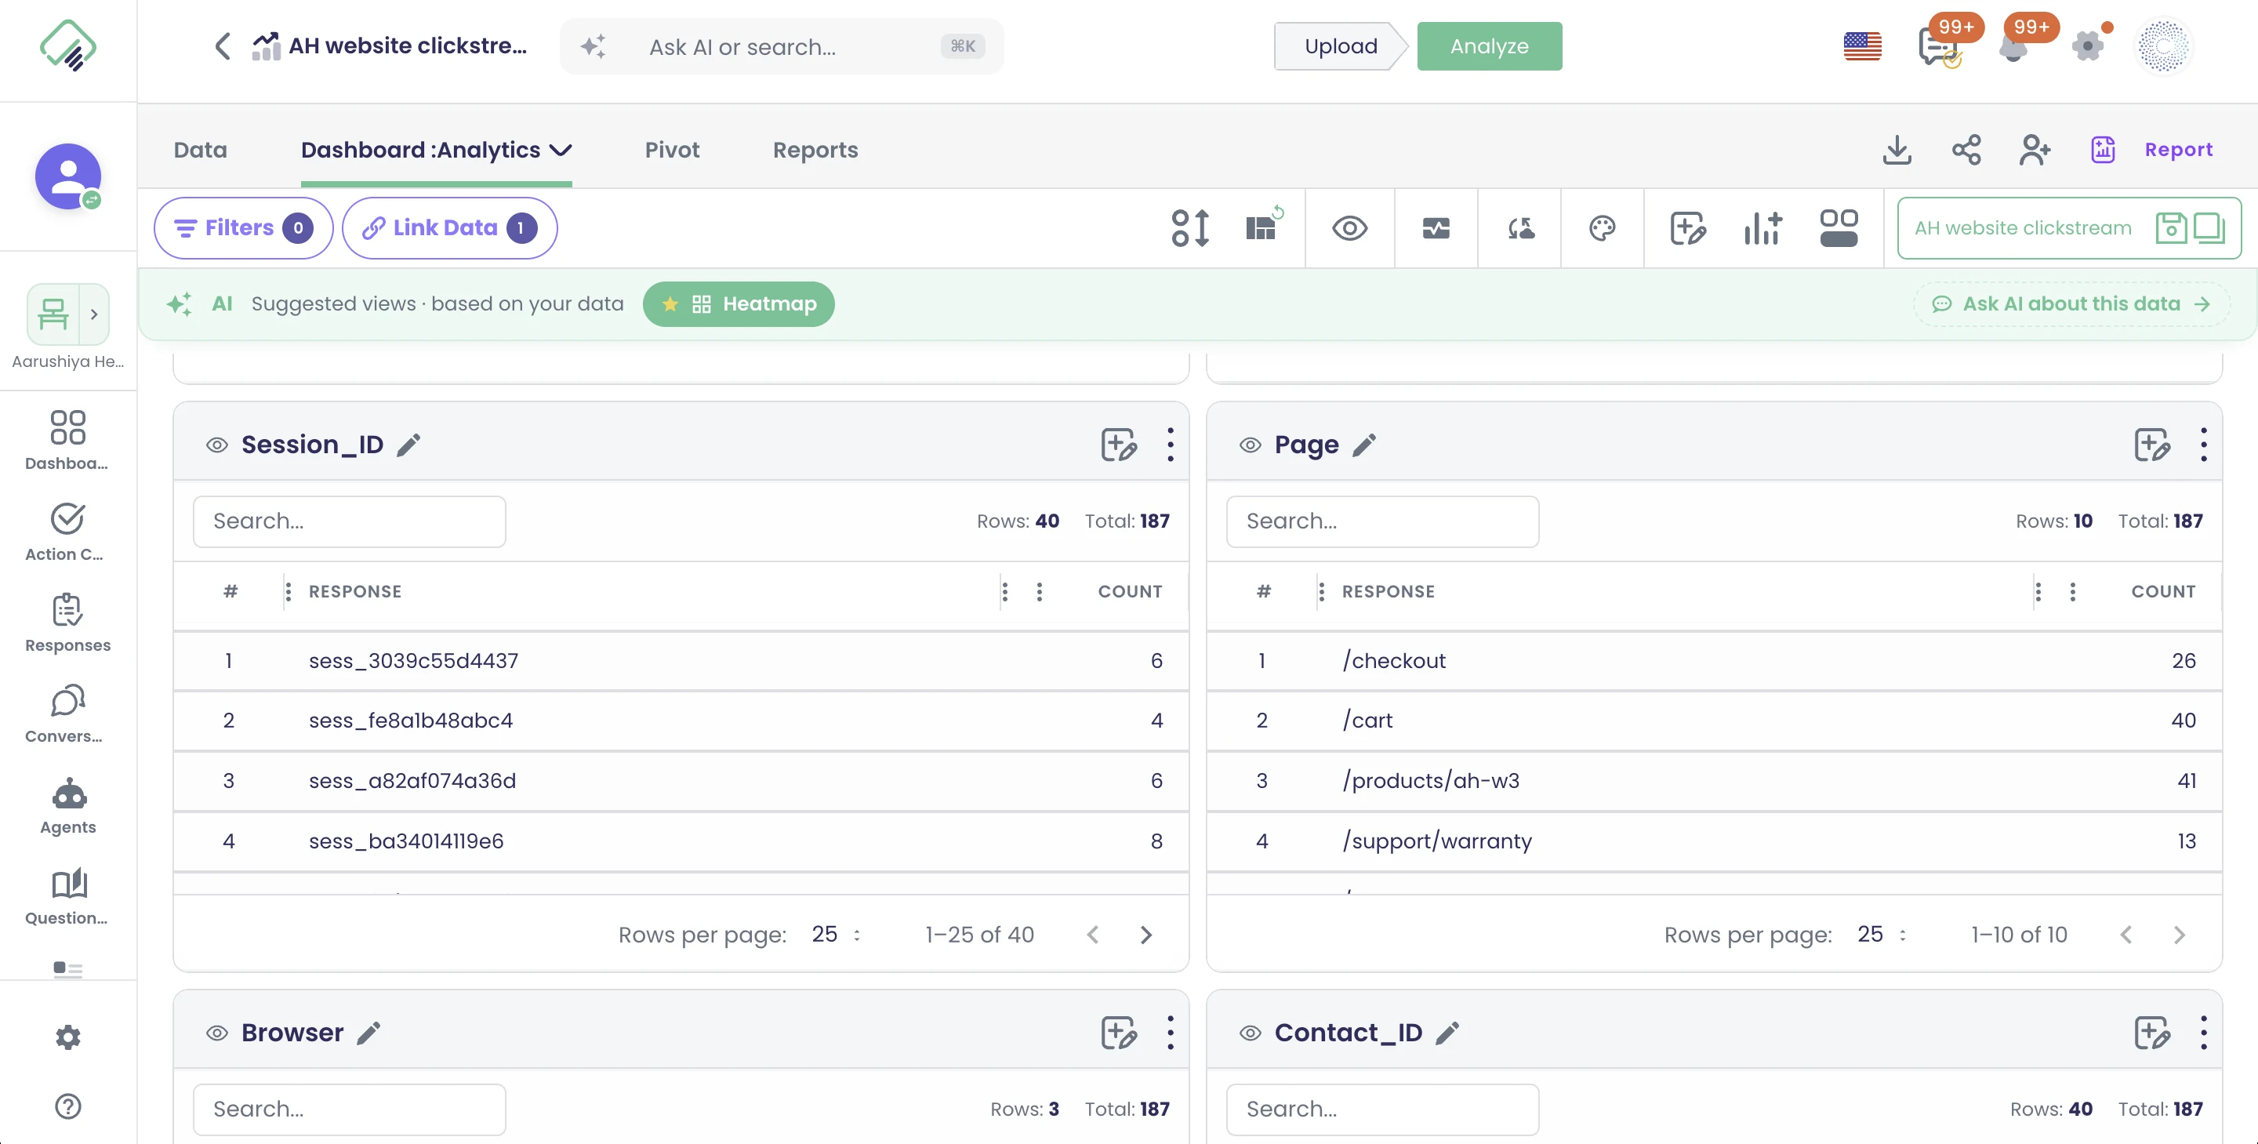Viewport: 2258px width, 1144px height.
Task: Go to next page in Session_ID table
Action: coord(1145,935)
